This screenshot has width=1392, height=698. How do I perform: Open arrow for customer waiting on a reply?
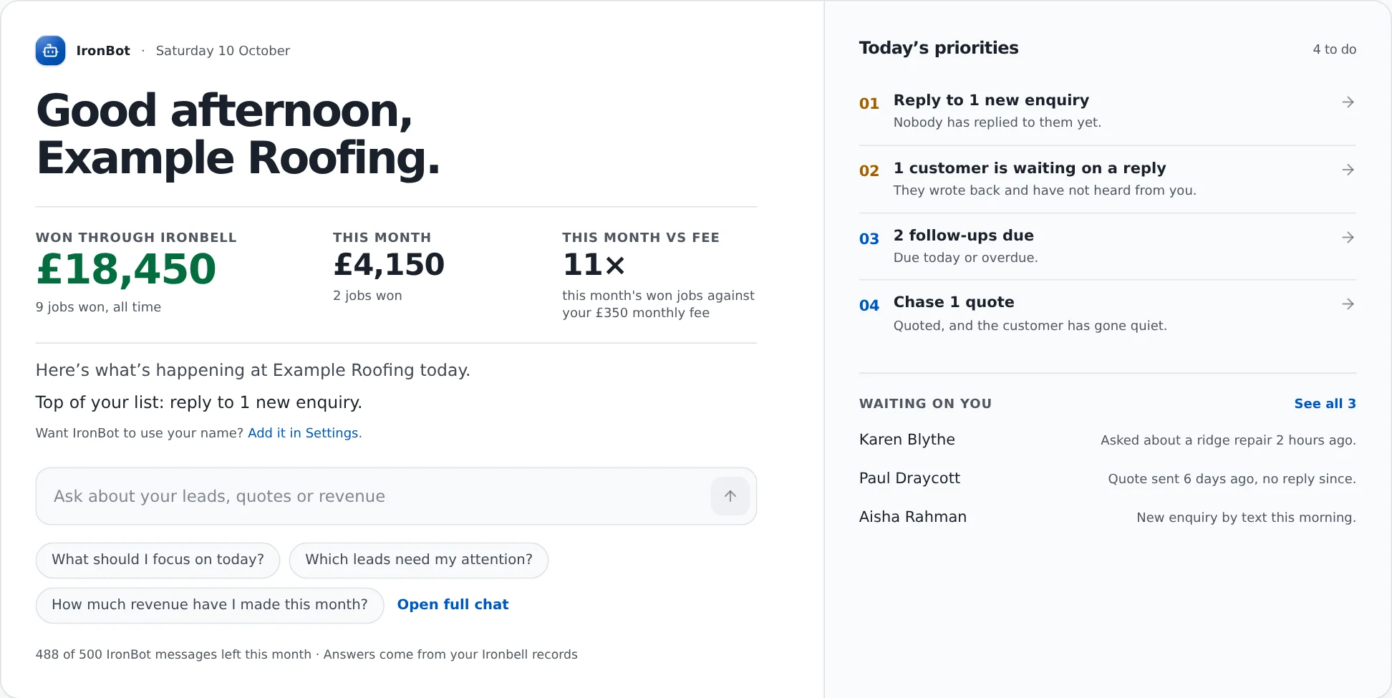[1348, 170]
